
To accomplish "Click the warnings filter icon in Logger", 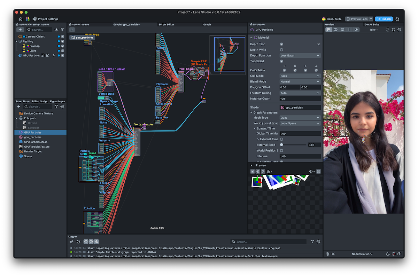I will pyautogui.click(x=95, y=241).
